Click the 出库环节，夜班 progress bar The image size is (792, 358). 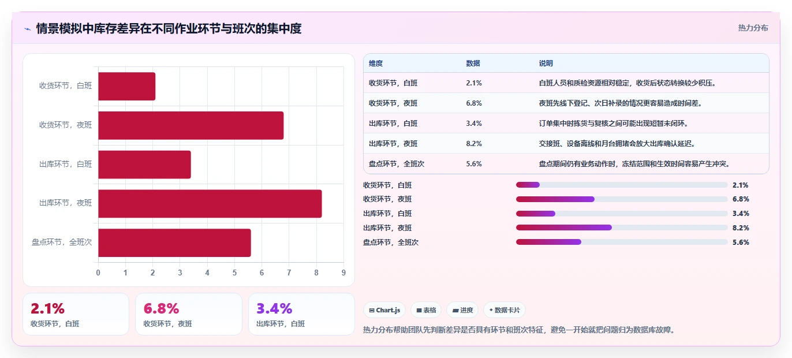click(x=622, y=228)
